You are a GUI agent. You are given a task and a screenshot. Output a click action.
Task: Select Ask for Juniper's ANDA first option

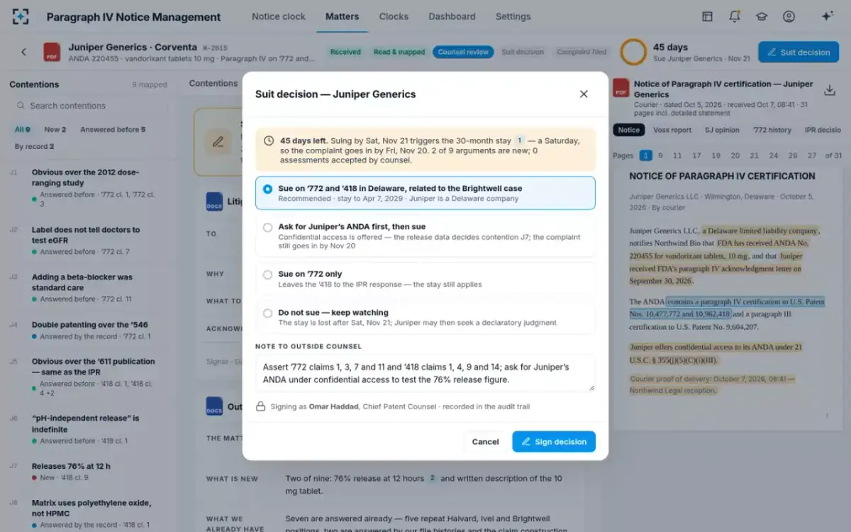coord(425,236)
